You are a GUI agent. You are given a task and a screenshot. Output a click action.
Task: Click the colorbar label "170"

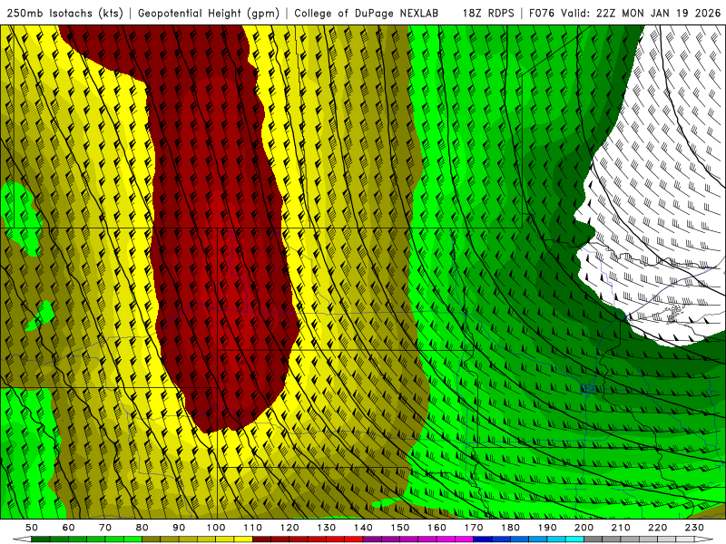click(x=474, y=528)
